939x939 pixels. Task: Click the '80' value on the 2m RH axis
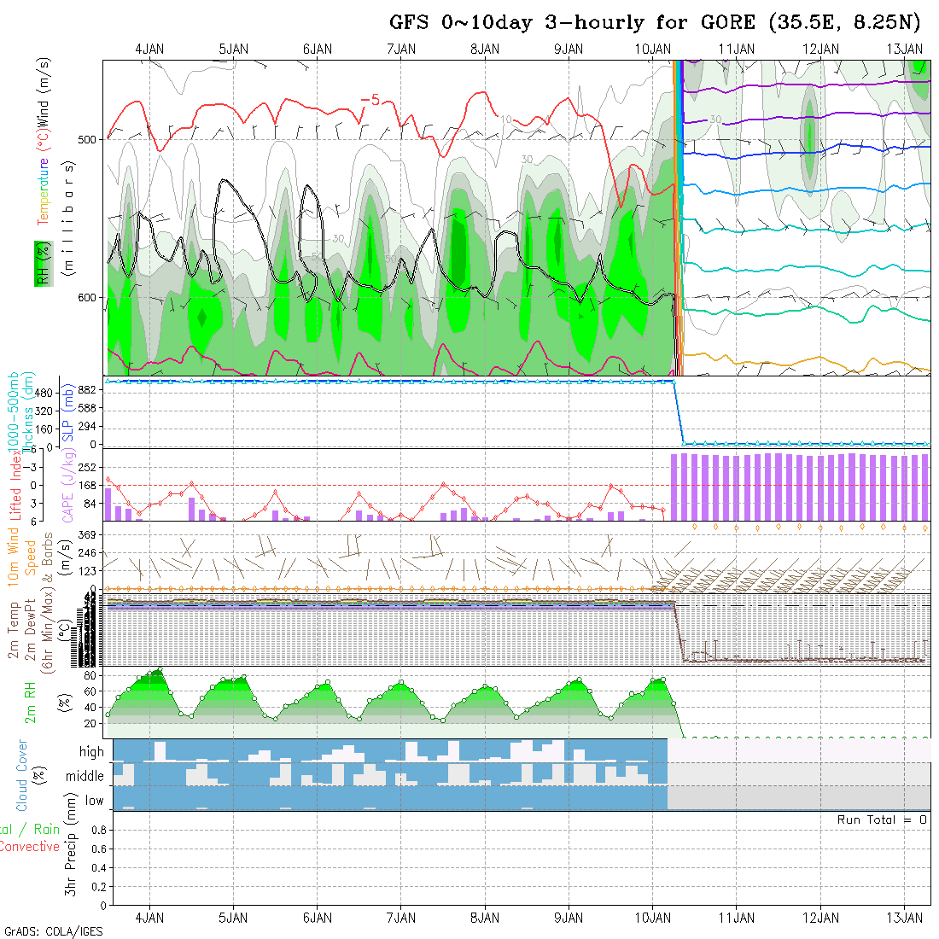(90, 675)
